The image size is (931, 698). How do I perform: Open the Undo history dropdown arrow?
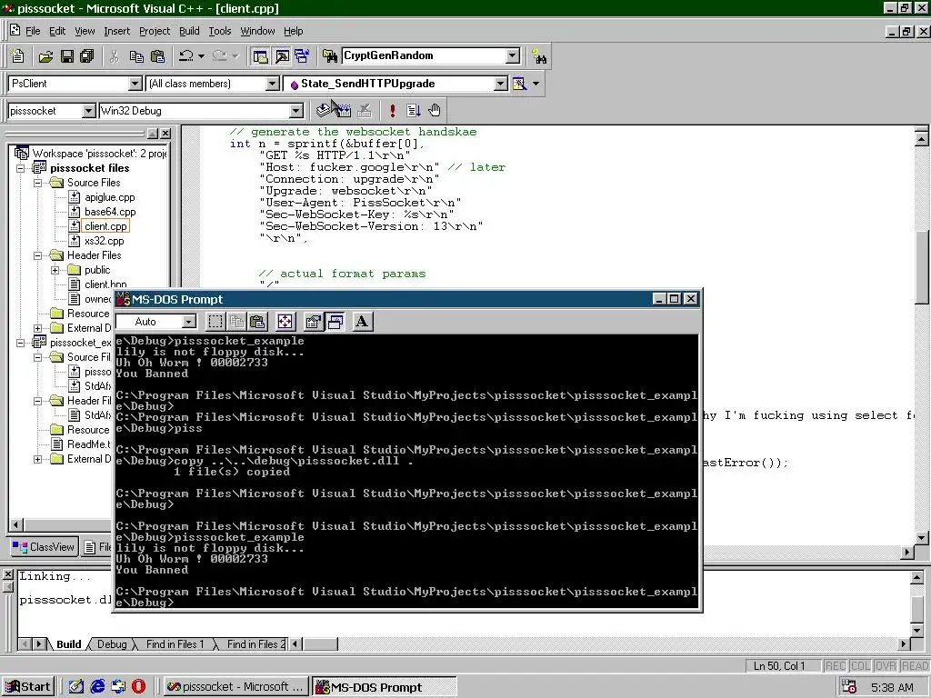pyautogui.click(x=201, y=56)
